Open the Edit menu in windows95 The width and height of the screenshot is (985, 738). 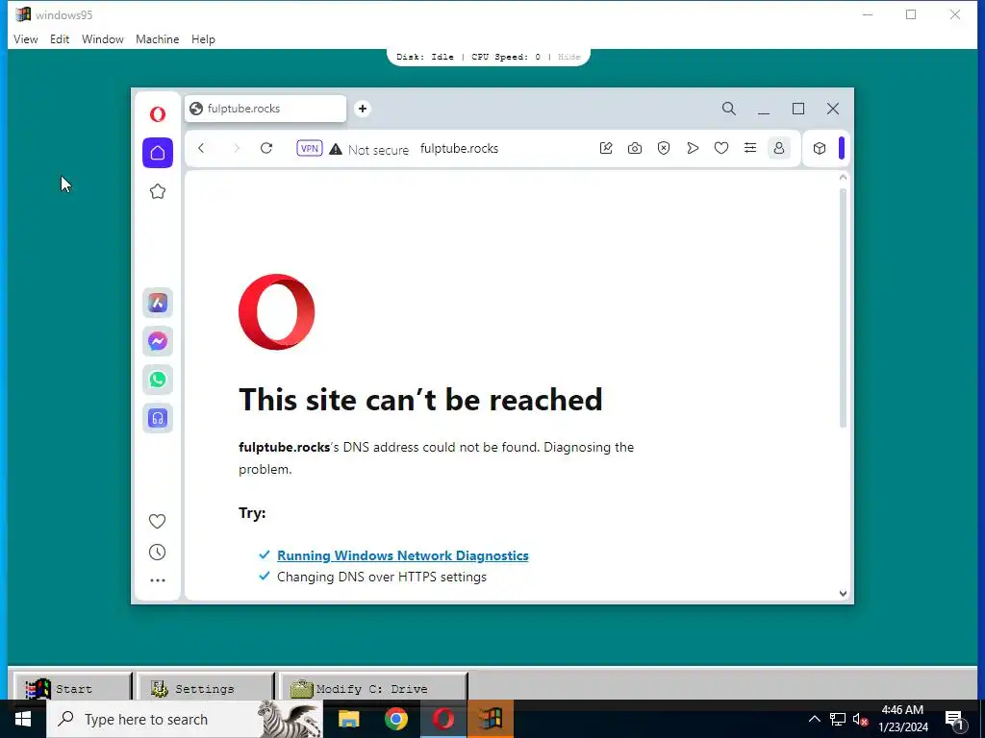60,38
